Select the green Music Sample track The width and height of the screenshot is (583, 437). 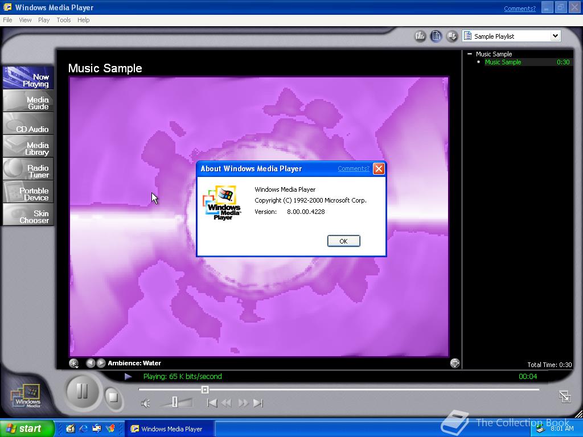click(x=503, y=62)
